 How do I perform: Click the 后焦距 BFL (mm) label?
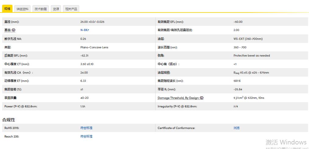pos(16,56)
